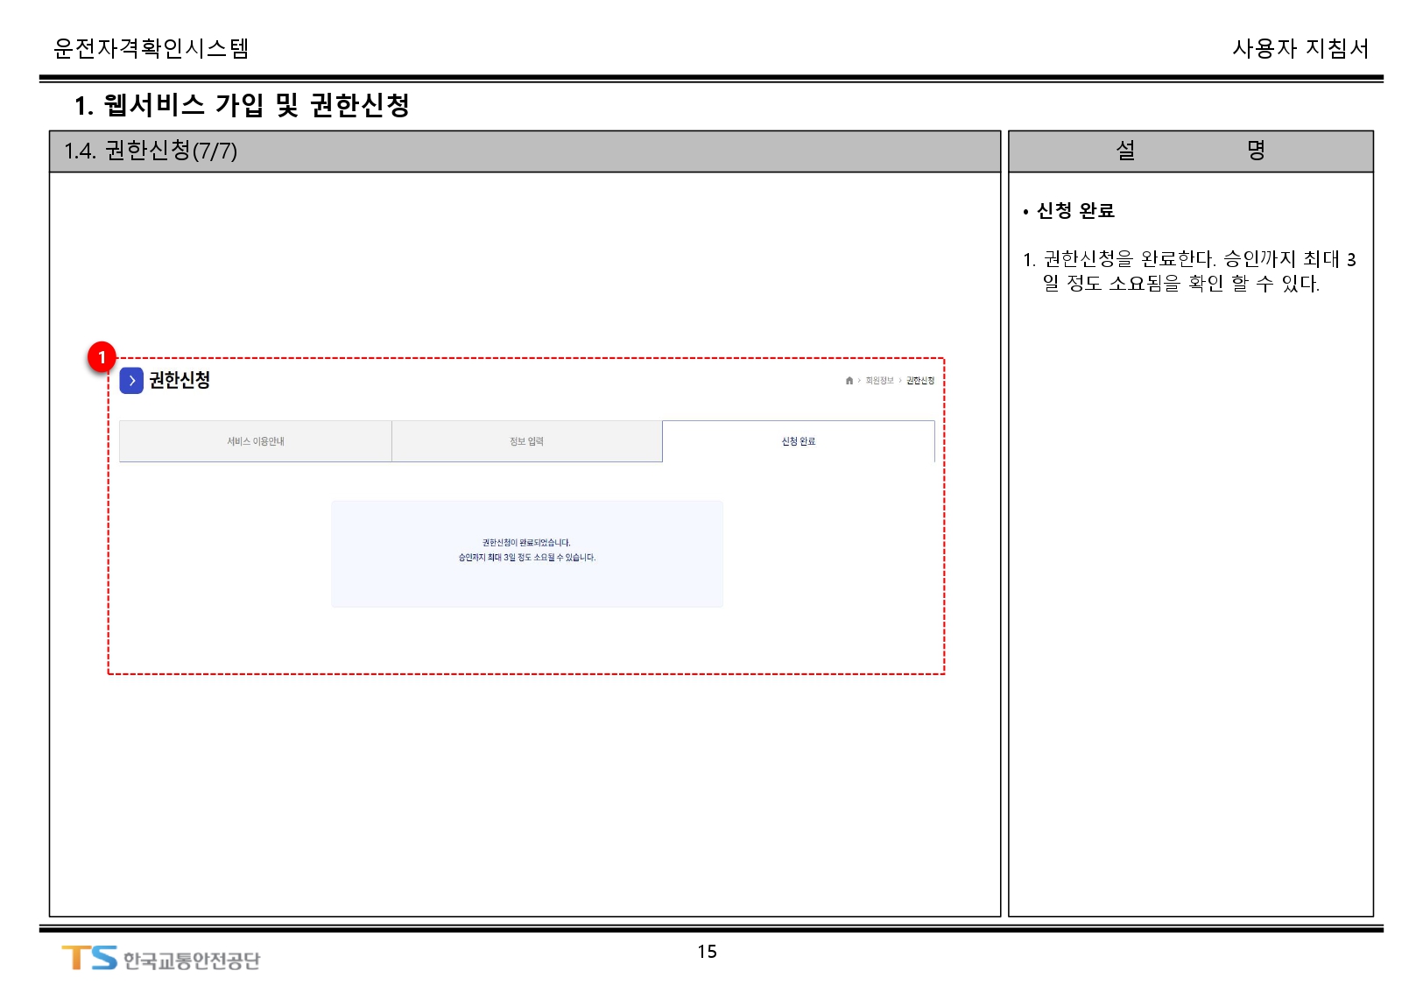
Task: Open the 서비스 이용안내 tab
Action: (x=256, y=441)
